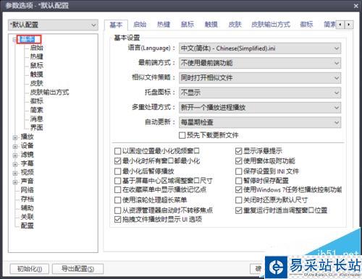Expand the 声音 tree node
This screenshot has width=362, height=279.
pyautogui.click(x=15, y=182)
